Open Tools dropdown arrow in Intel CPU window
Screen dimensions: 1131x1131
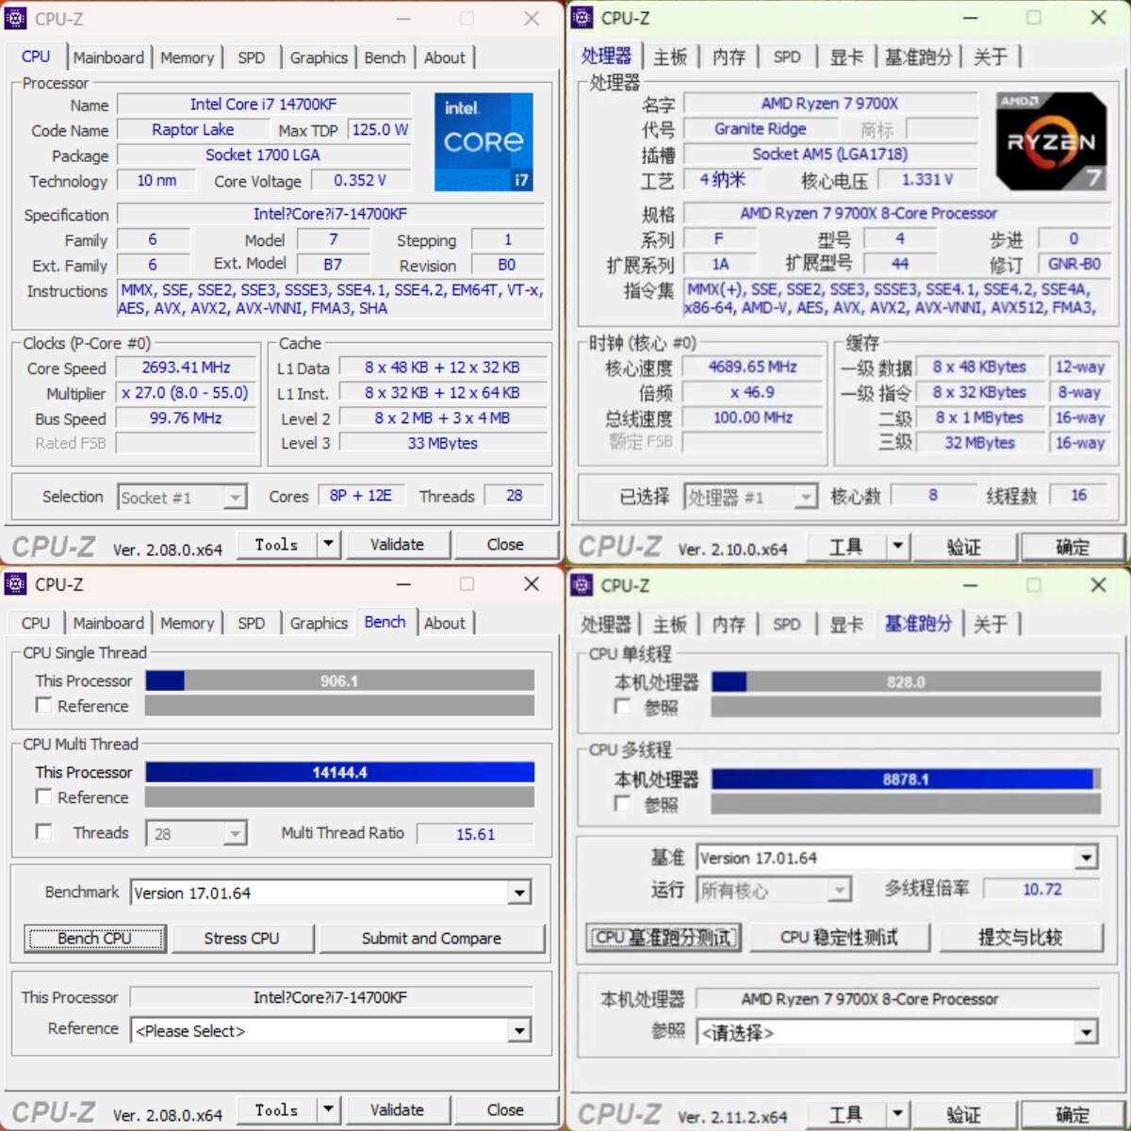pos(328,544)
